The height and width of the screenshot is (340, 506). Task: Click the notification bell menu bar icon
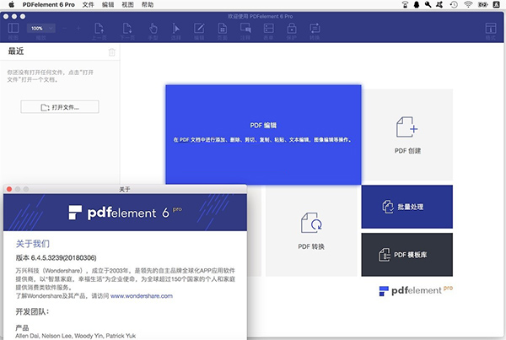coord(417,4)
